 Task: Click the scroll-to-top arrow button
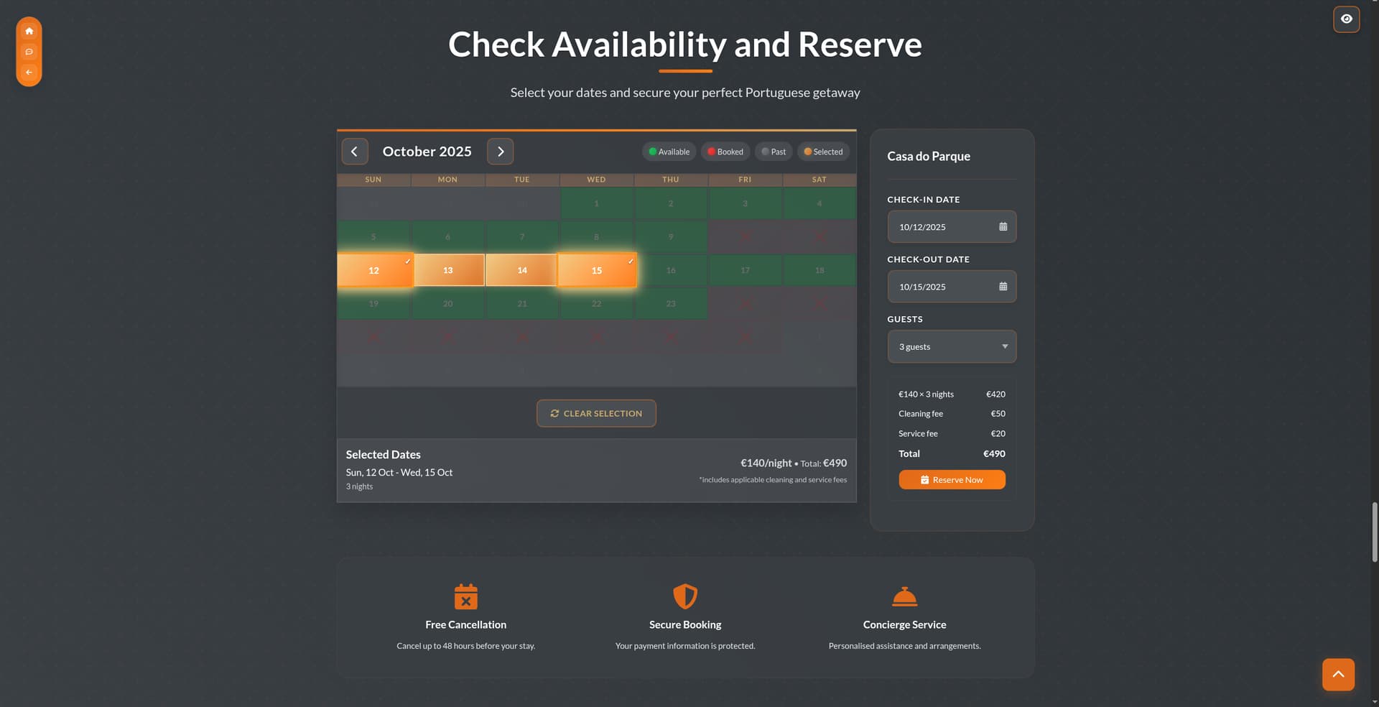(1338, 675)
